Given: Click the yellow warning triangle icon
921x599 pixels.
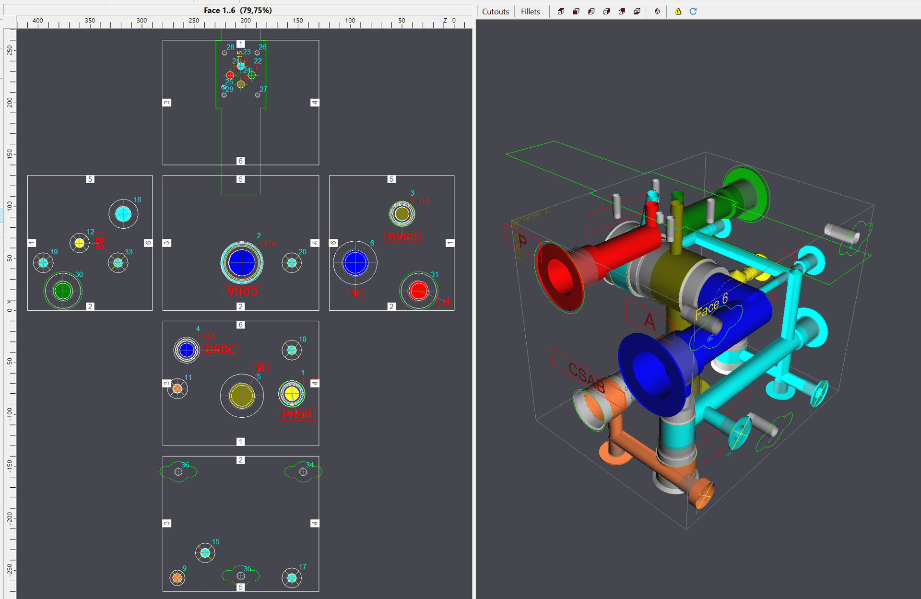Looking at the screenshot, I should pyautogui.click(x=678, y=12).
